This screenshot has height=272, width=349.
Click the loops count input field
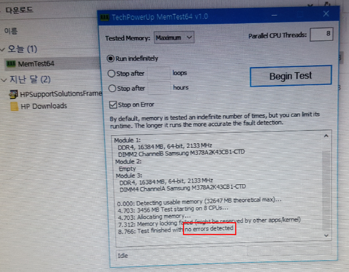coord(159,74)
